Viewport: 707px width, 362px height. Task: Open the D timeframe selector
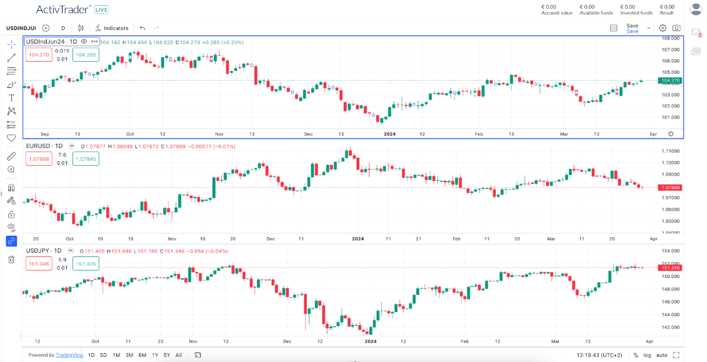(63, 28)
